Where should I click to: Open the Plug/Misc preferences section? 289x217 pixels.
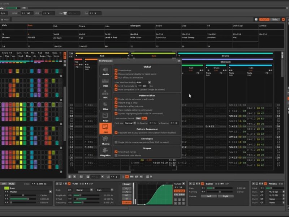coord(105,152)
